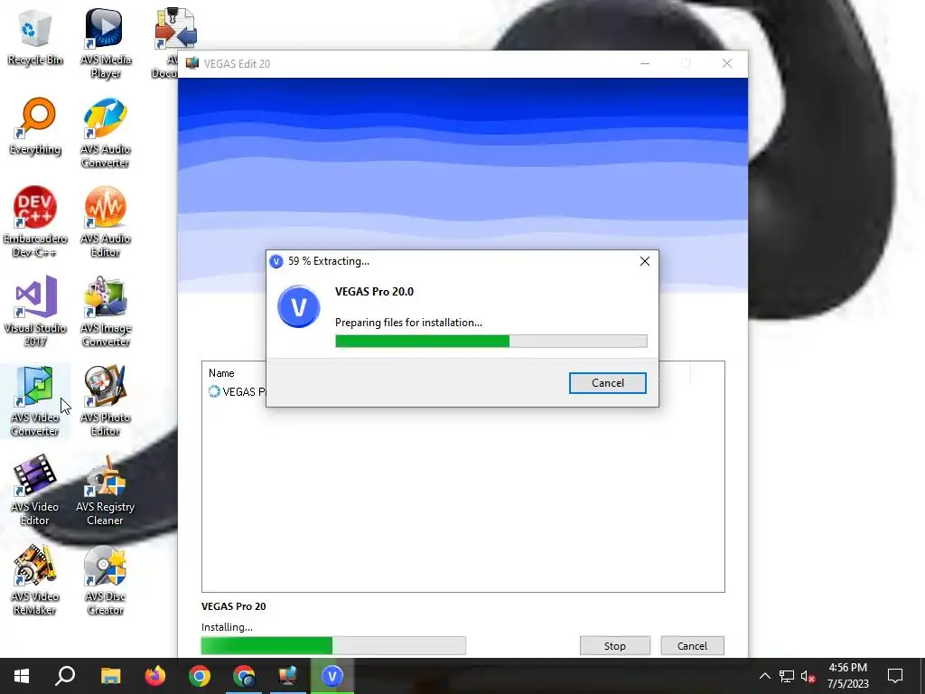Image resolution: width=925 pixels, height=694 pixels.
Task: Open File Explorer from the taskbar
Action: (x=110, y=676)
